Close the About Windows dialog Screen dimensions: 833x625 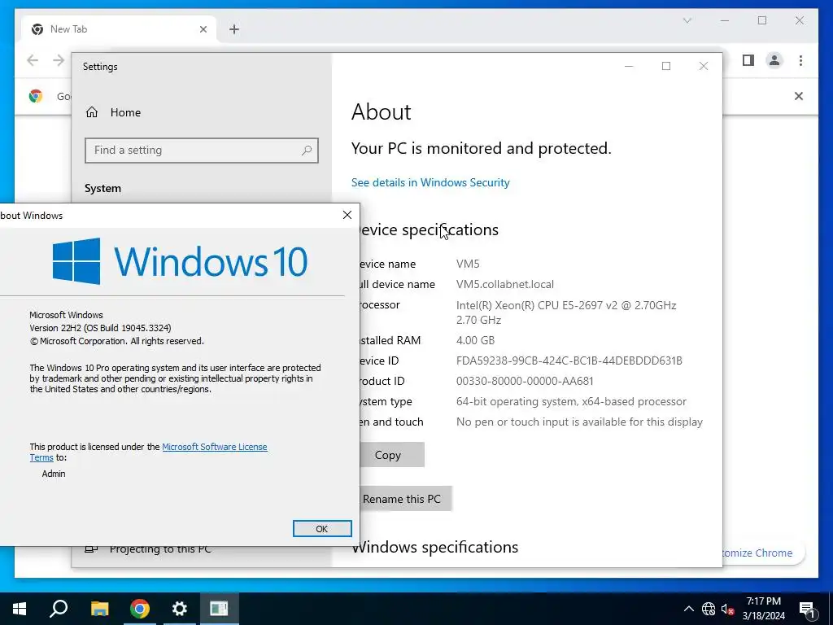(x=347, y=215)
